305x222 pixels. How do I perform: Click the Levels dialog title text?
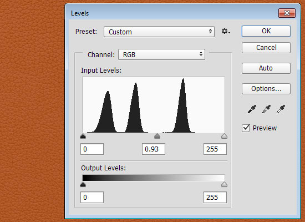tap(80, 13)
